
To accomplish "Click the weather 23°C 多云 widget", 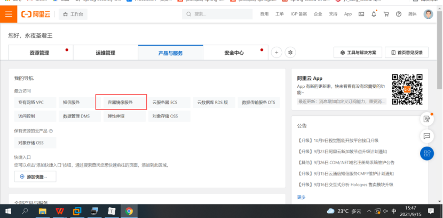I will coord(344,211).
